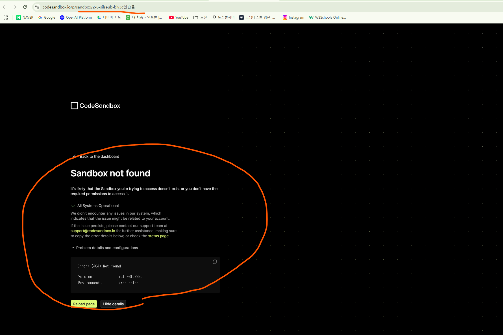
Task: Click the Error: (404) Not found text
Action: pyautogui.click(x=99, y=266)
